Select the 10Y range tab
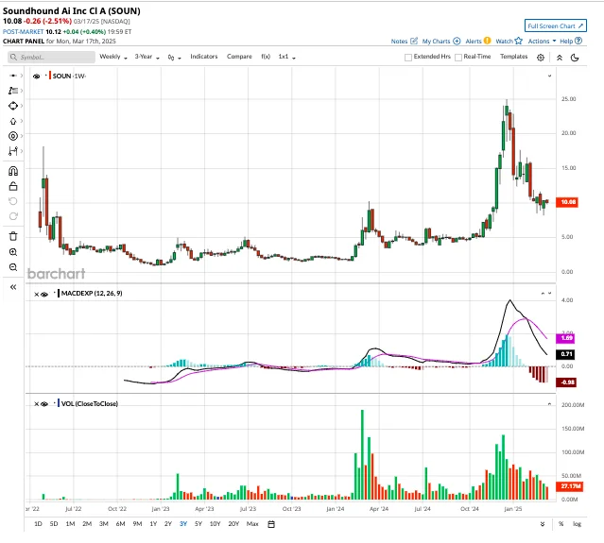Viewport: 604px width, 543px height. (215, 524)
